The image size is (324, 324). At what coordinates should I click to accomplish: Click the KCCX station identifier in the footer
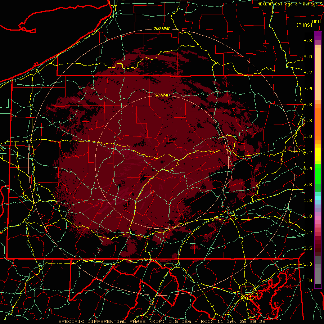click(207, 321)
